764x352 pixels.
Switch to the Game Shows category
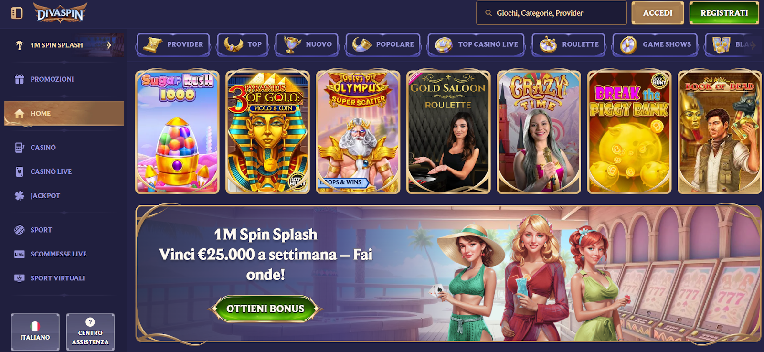(655, 44)
